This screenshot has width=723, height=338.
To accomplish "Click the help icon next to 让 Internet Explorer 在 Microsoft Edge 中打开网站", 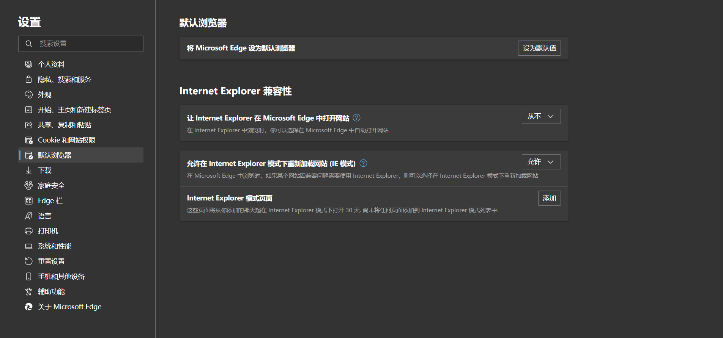I will [x=356, y=117].
